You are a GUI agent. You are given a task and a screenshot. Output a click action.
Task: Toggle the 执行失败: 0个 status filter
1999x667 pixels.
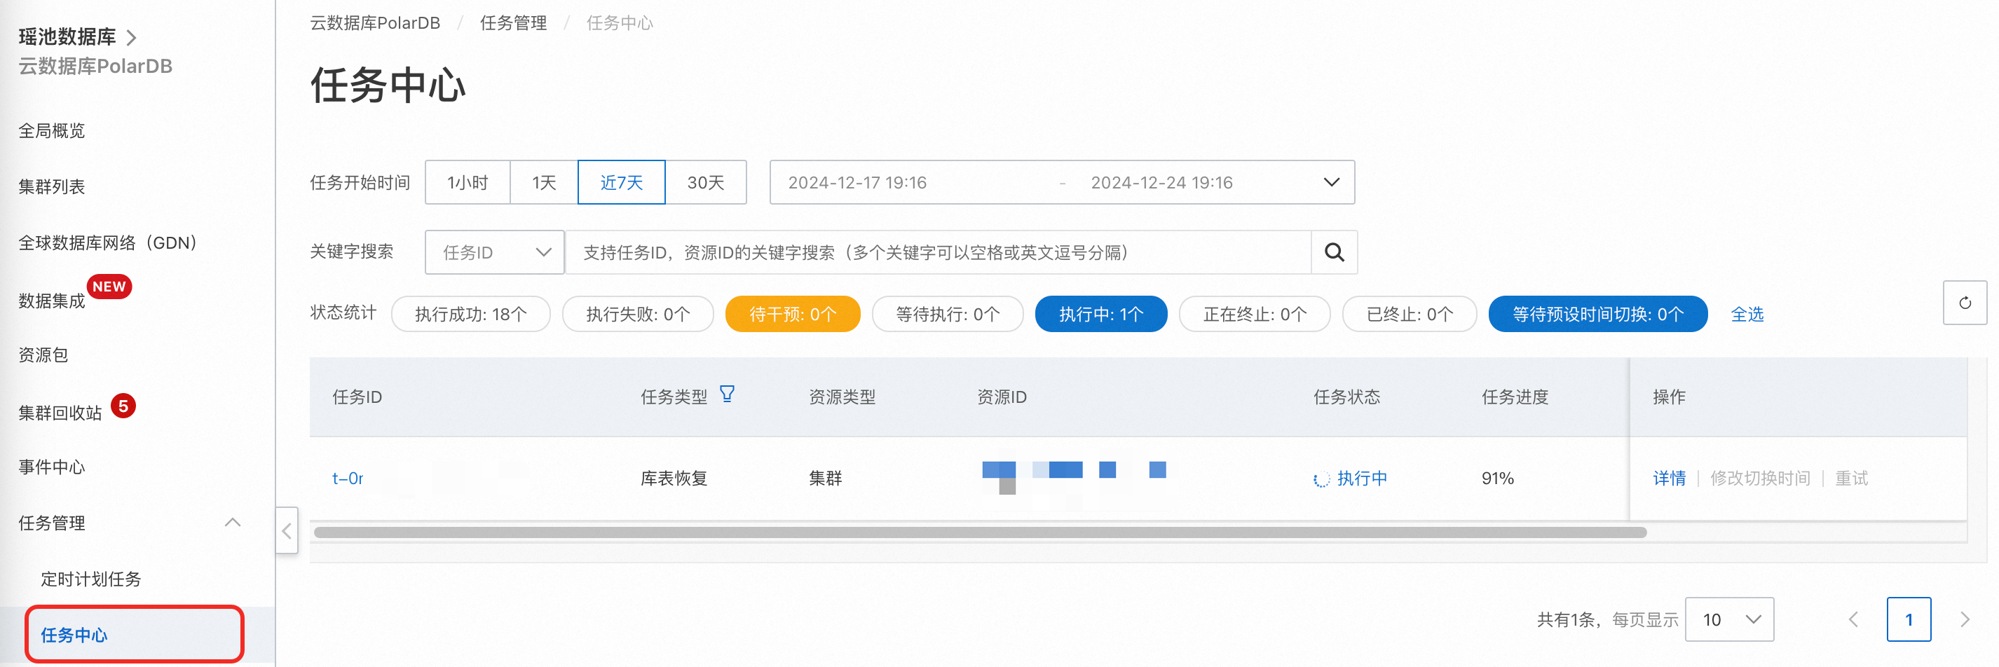637,314
